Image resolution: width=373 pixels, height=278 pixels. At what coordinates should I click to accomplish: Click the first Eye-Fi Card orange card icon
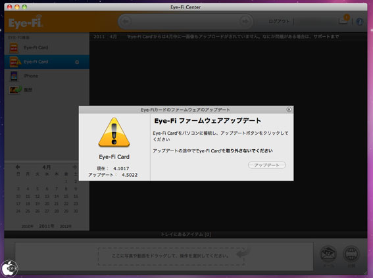click(x=14, y=48)
